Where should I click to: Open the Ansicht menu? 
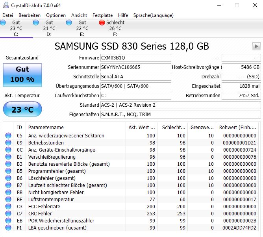tap(79, 15)
